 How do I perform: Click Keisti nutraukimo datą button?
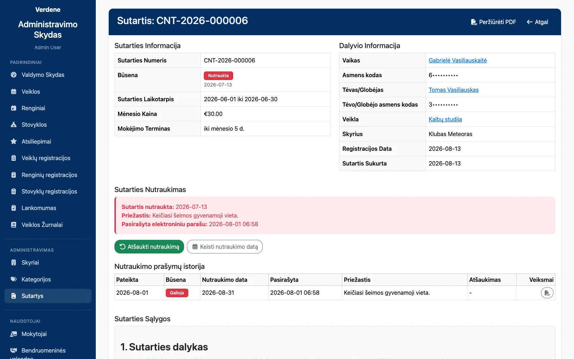tap(225, 247)
